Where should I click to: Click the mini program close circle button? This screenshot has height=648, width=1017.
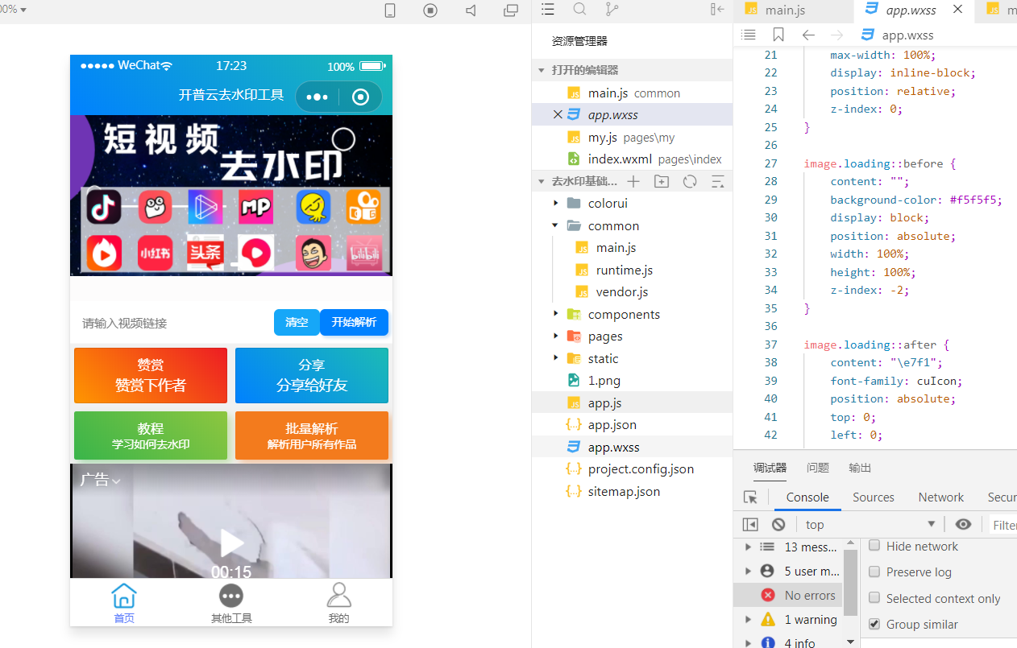(x=361, y=97)
